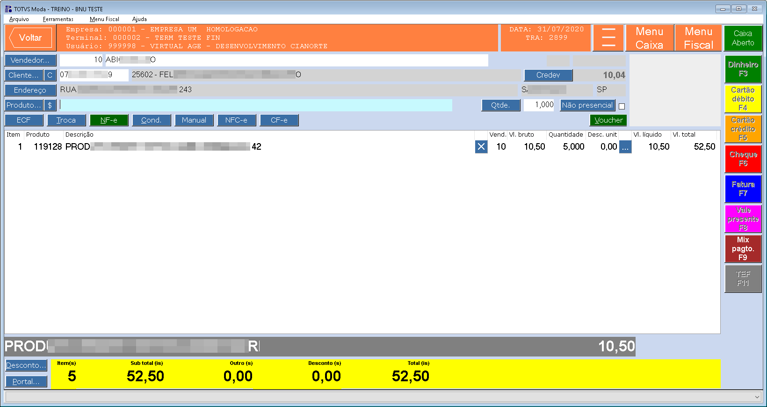
Task: Select Cartão débito F4 payment
Action: click(x=743, y=99)
